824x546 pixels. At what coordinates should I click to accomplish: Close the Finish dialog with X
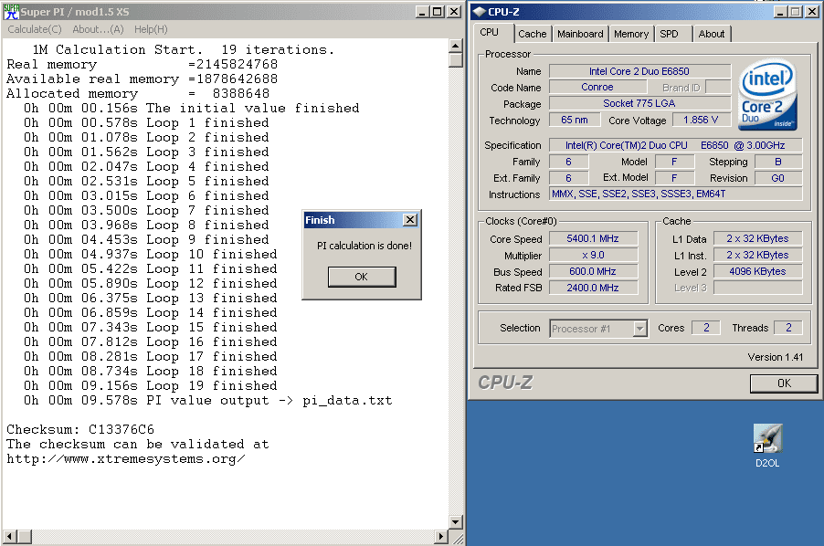(x=410, y=220)
